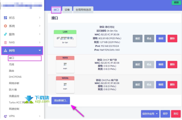The image size is (182, 120).
Task: Click the red 复位 button
Action: pyautogui.click(x=176, y=114)
